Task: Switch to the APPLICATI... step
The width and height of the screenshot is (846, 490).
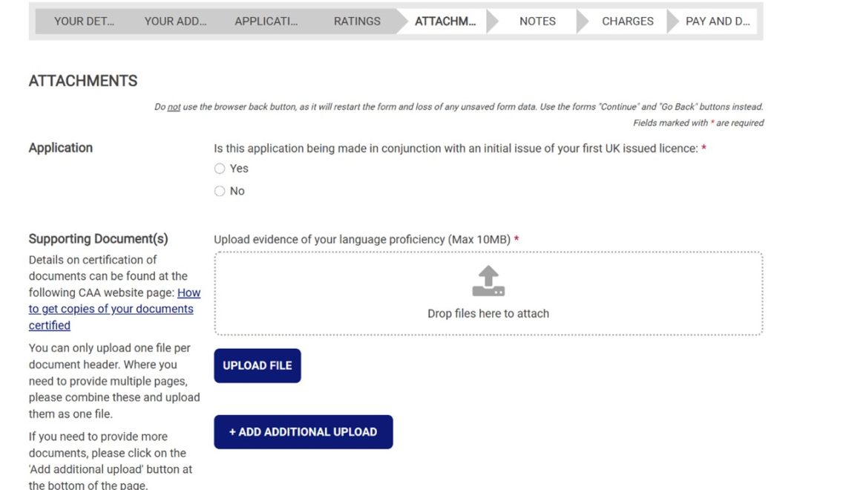Action: pos(266,21)
